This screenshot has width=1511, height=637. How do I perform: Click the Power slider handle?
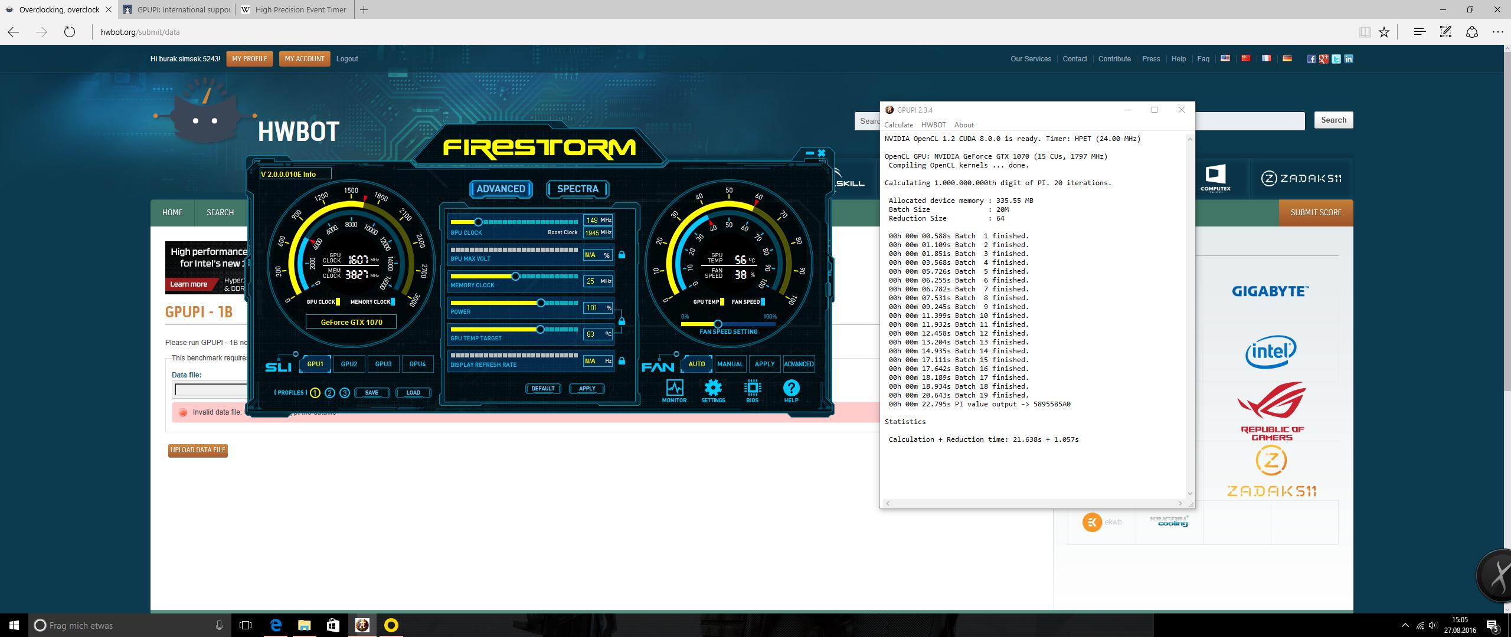(x=541, y=303)
